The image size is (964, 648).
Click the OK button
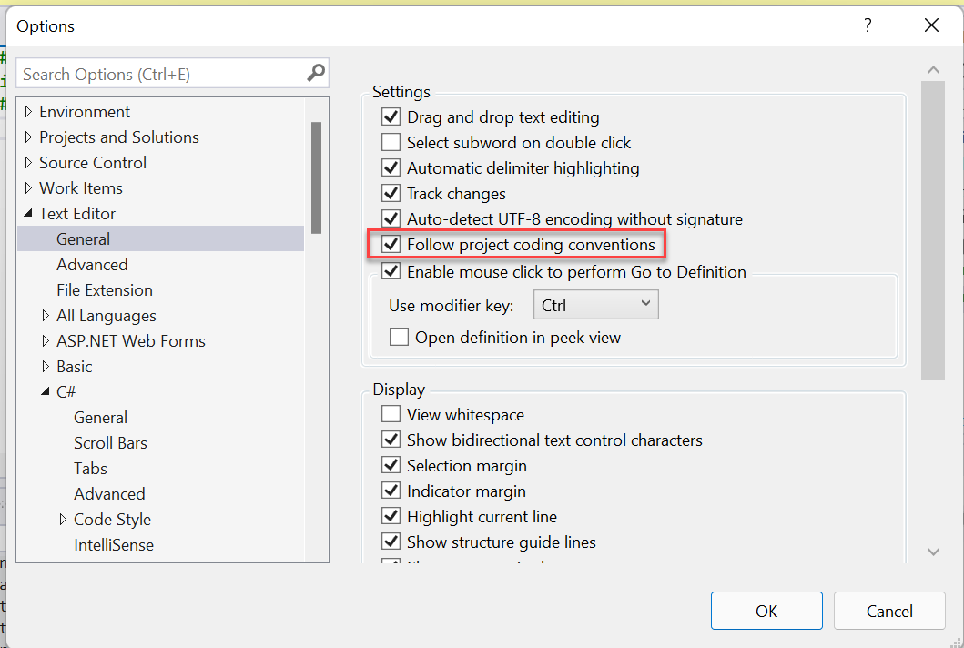pyautogui.click(x=766, y=610)
